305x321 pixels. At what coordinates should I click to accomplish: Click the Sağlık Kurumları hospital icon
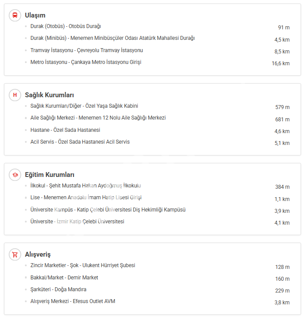point(15,95)
